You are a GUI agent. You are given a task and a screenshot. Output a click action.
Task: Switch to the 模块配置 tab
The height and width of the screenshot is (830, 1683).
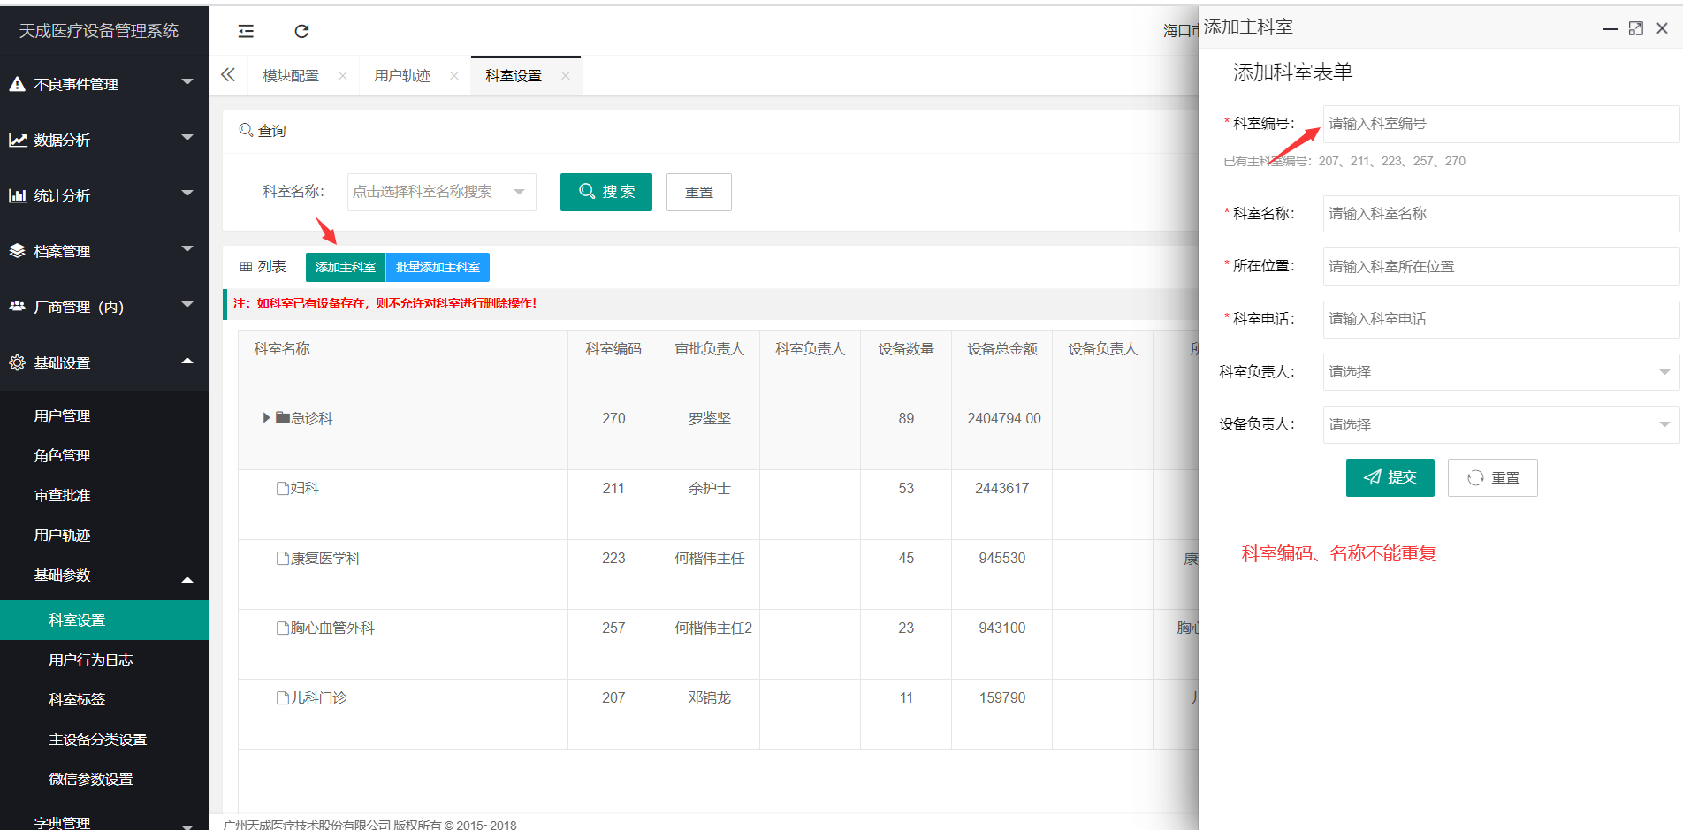[291, 76]
